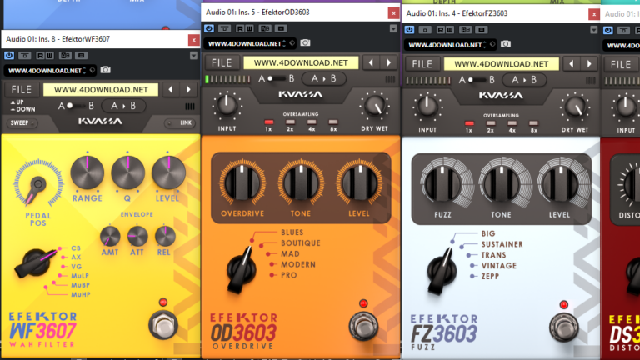Click the SWEEP button on wah plugin

coord(22,122)
